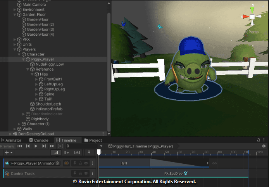Play the PiggyHurt timeline

(x=36, y=146)
